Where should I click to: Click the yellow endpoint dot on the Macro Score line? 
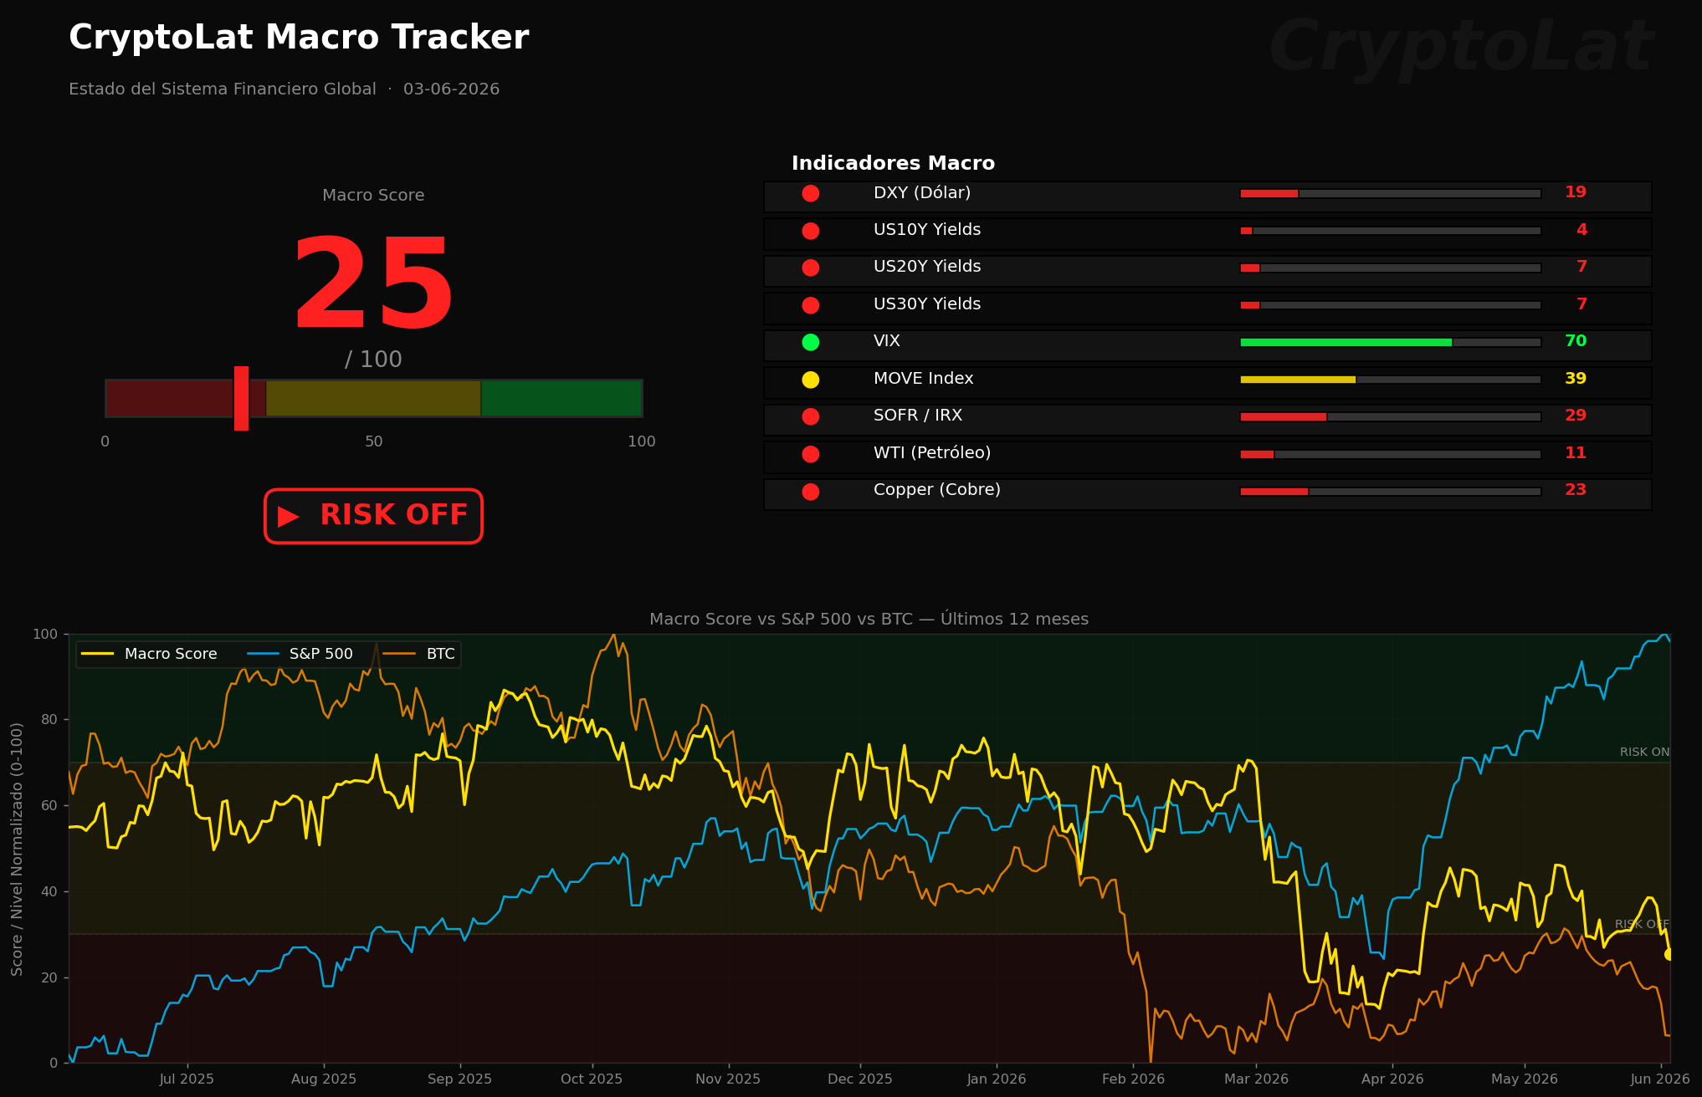(x=1669, y=954)
